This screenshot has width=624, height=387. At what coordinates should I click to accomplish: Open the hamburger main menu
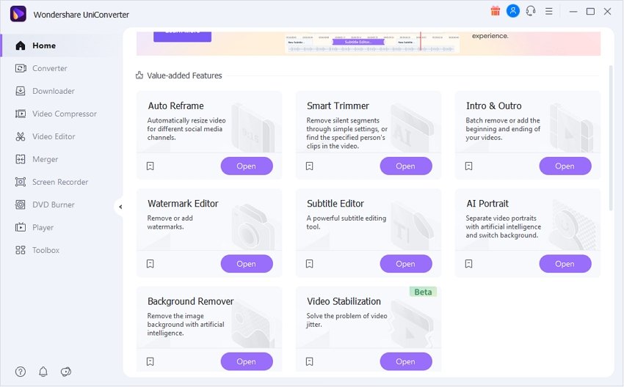pos(549,11)
